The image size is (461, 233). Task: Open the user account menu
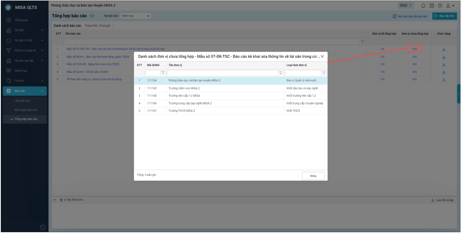pos(450,6)
